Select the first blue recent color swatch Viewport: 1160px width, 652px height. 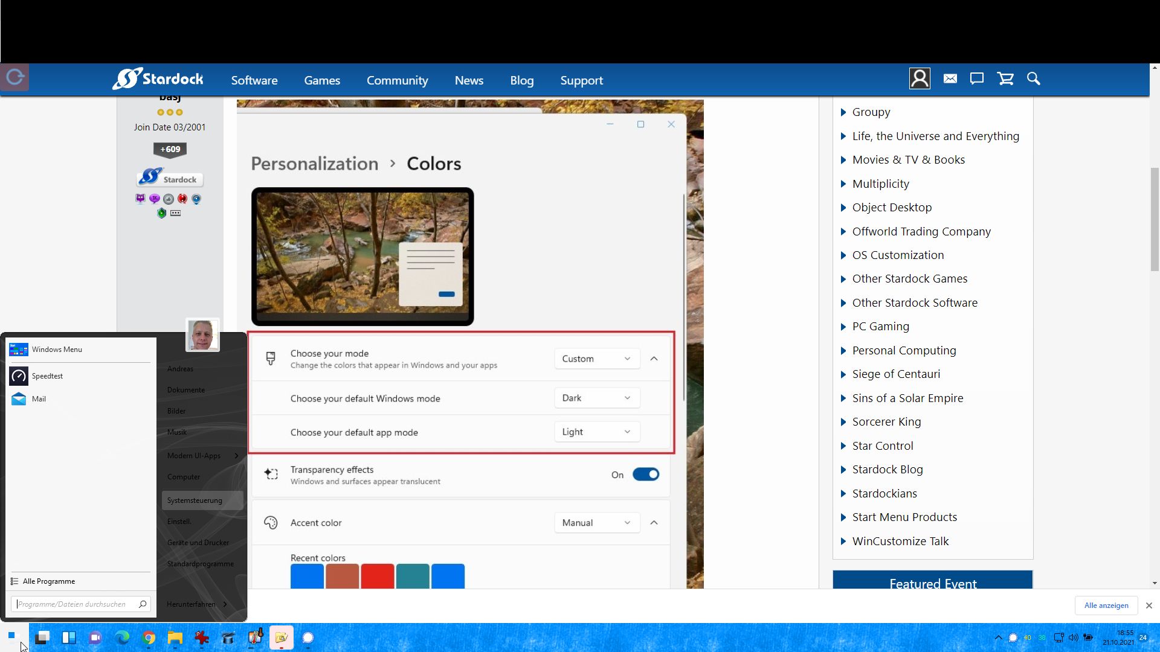coord(307,577)
